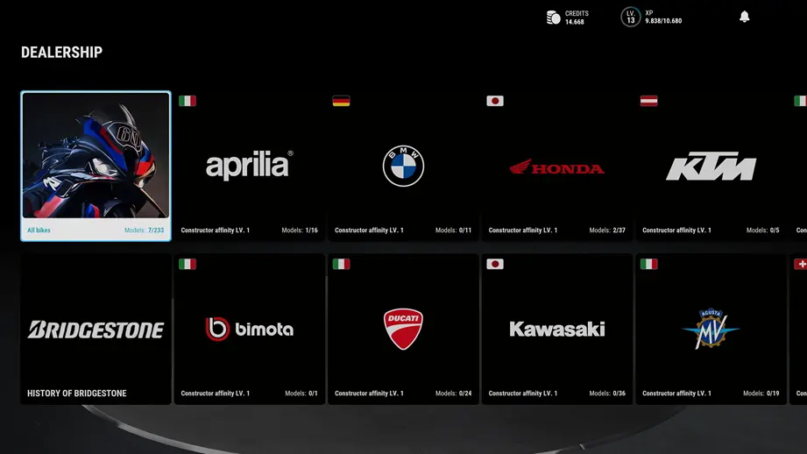The width and height of the screenshot is (807, 454).
Task: Click the 'All bikes' label
Action: coord(39,231)
